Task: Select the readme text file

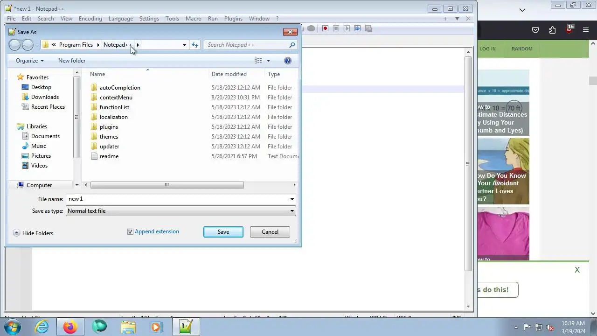Action: pos(109,156)
